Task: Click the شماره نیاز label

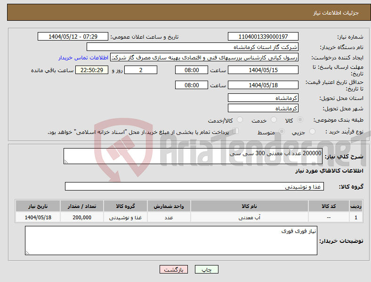Action: [350, 37]
